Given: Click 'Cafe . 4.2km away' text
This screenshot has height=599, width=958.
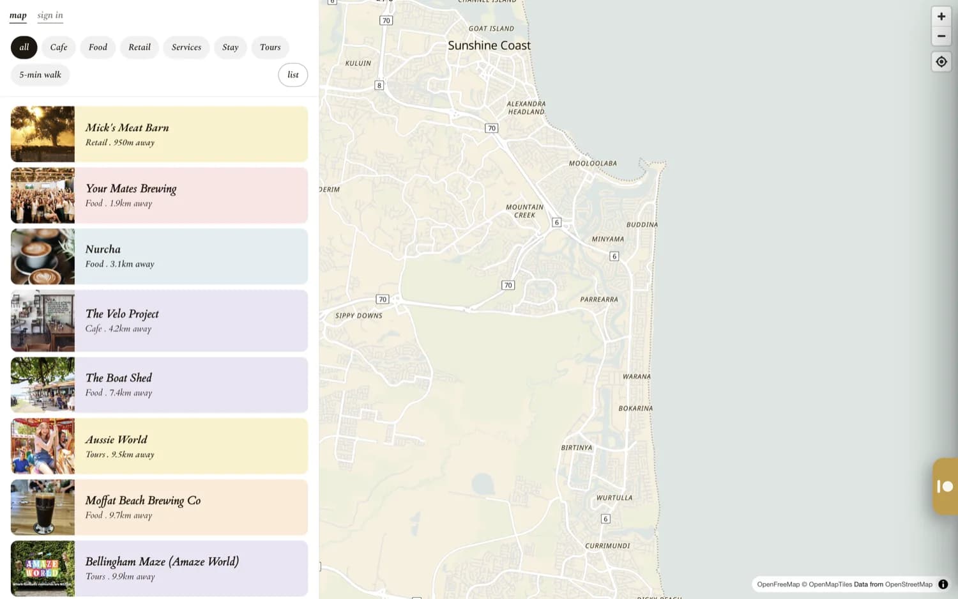Looking at the screenshot, I should pos(118,329).
